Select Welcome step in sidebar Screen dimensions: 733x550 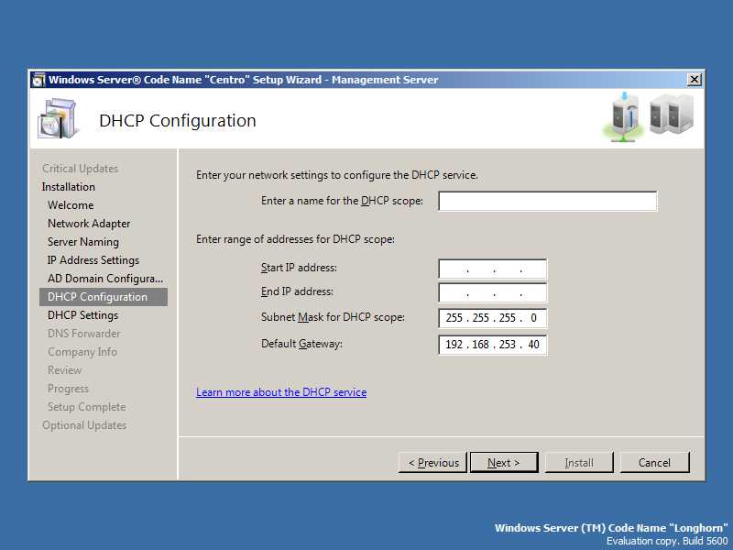point(71,205)
